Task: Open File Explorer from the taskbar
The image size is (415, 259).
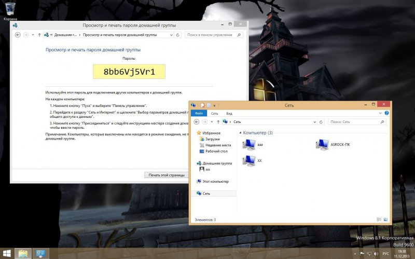Action: click(23, 253)
